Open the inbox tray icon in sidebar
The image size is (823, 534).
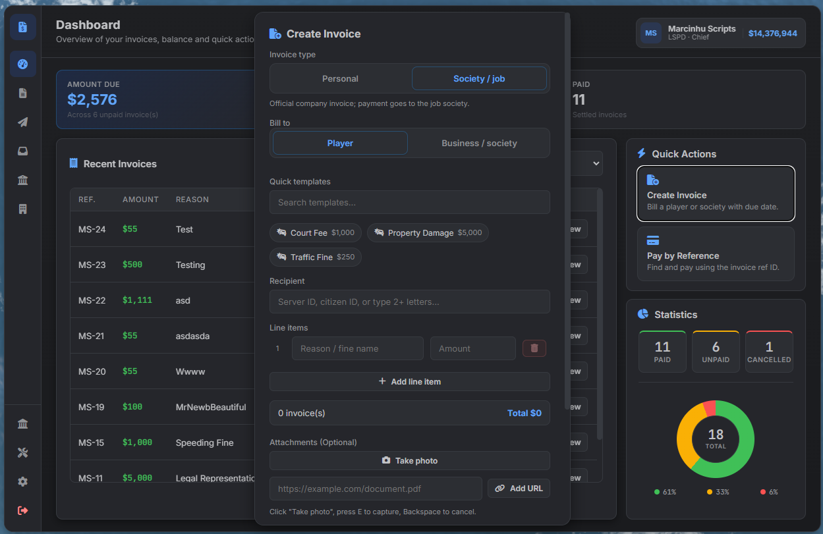pyautogui.click(x=23, y=151)
